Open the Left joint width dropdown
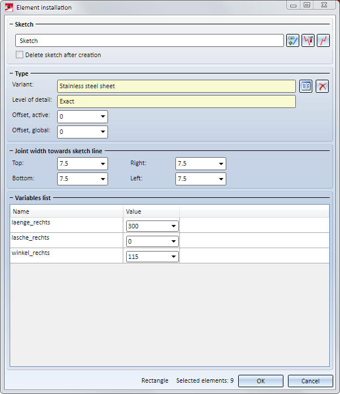 221,179
